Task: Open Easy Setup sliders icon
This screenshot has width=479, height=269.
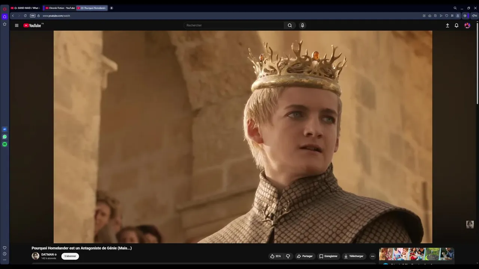Action: (452, 16)
